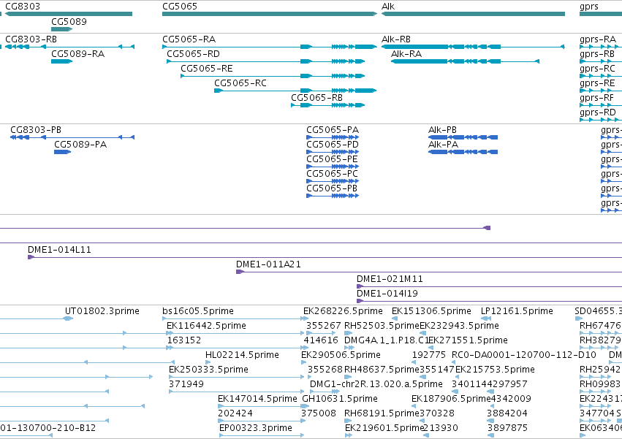Click protein CG5065-PC
622x439 pixels.
332,174
